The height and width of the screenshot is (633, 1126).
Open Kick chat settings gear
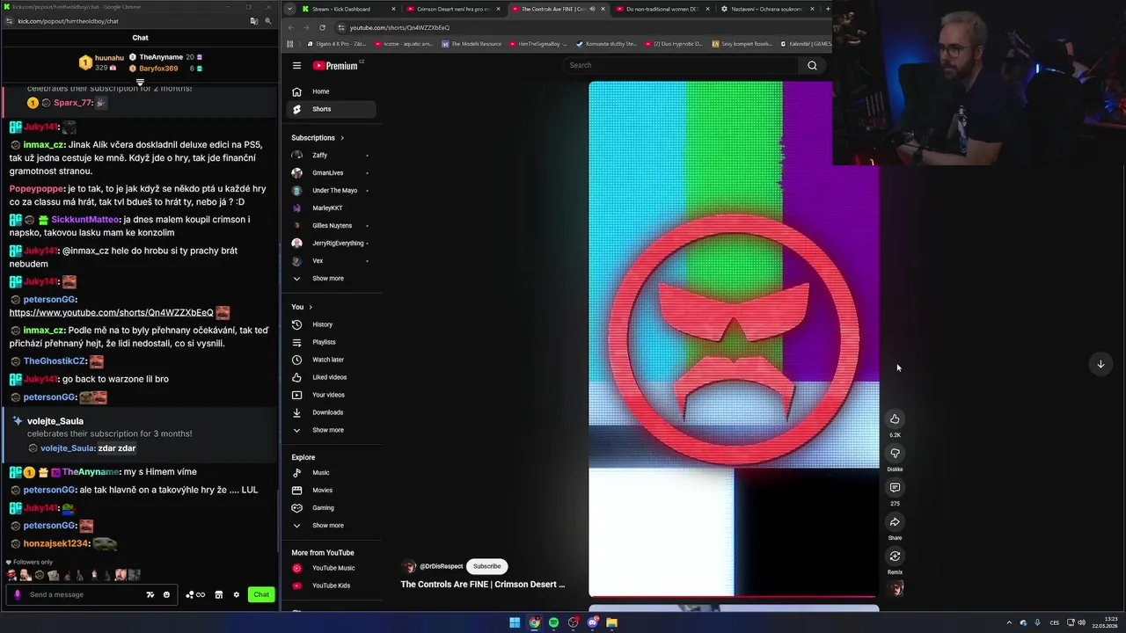pos(236,594)
